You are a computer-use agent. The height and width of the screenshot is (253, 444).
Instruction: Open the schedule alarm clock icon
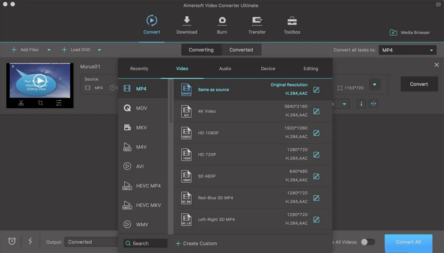pos(12,241)
